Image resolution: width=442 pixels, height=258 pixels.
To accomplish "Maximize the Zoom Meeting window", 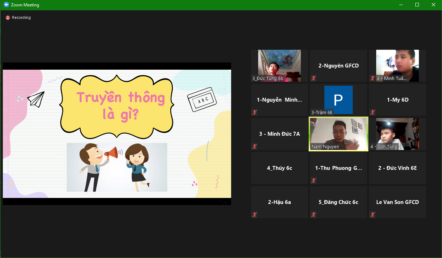I will [x=417, y=5].
